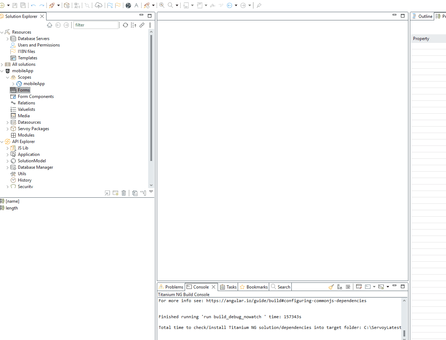Screen dimensions: 446x340
Task: Toggle link with editor chain icon
Action: pos(142,25)
